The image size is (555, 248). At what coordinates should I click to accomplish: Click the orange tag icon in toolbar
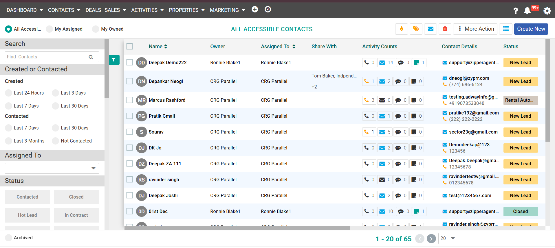[416, 29]
